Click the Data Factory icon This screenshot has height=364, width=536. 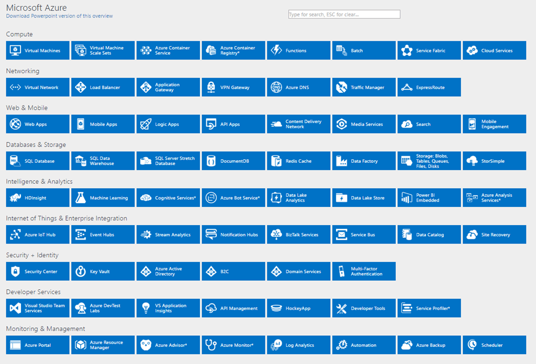341,161
